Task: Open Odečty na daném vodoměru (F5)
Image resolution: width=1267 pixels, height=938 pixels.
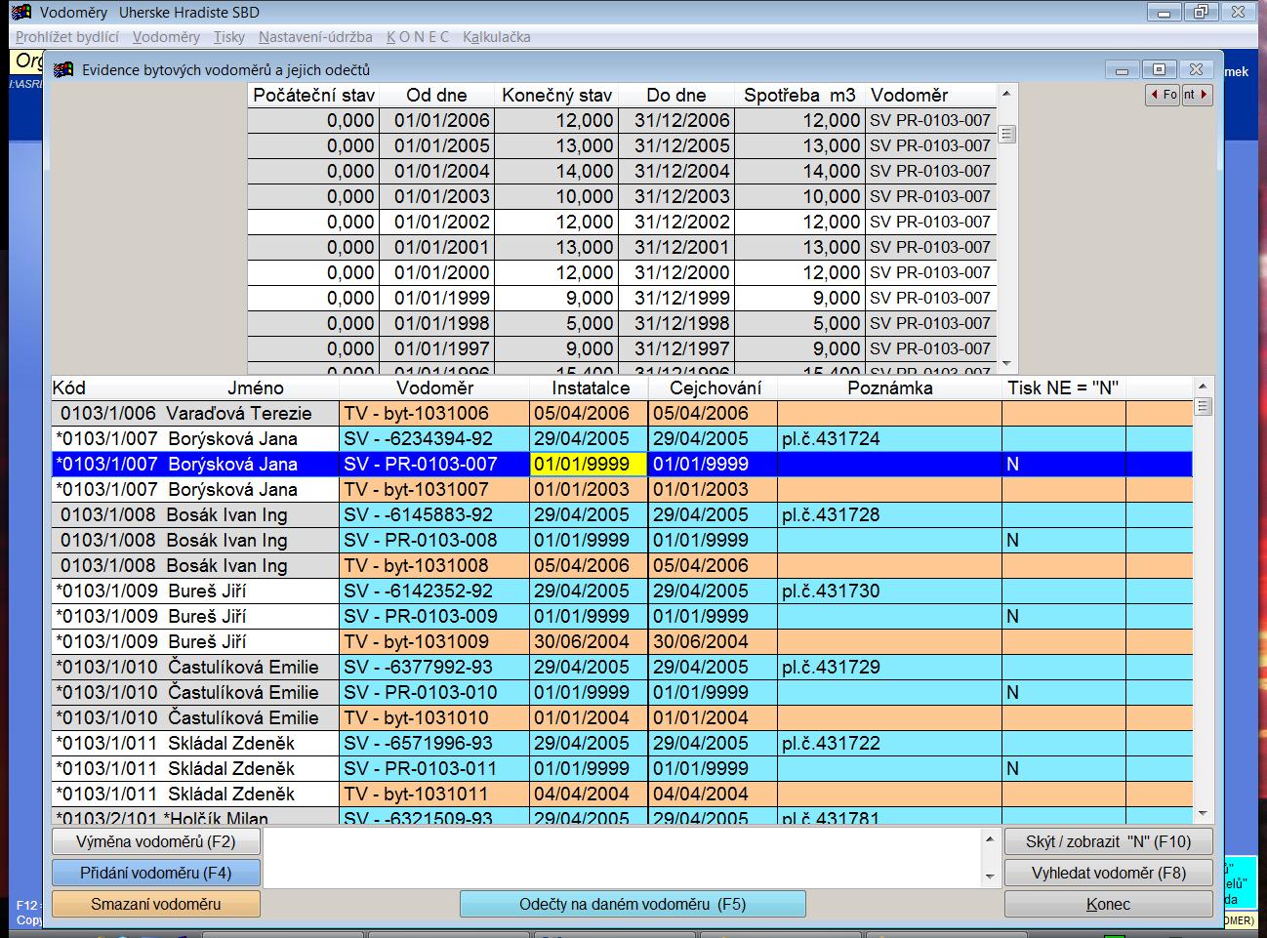Action: 633,904
